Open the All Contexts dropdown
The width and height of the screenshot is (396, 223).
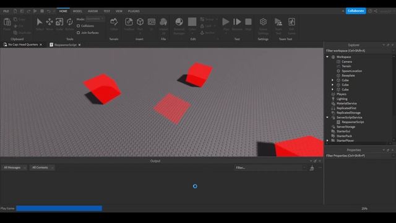[x=42, y=167]
